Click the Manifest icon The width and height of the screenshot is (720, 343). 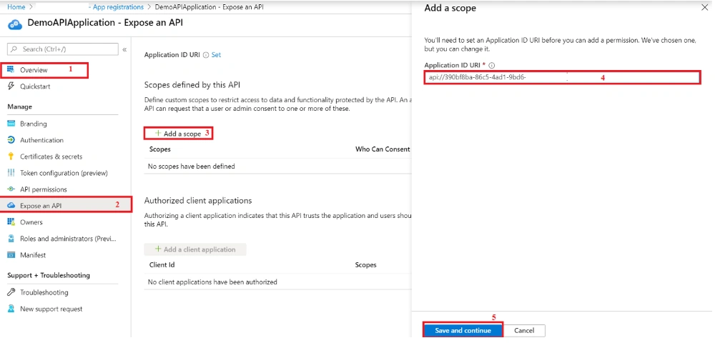pyautogui.click(x=11, y=255)
